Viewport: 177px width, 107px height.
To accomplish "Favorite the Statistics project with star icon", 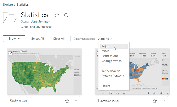I will point(57,15).
